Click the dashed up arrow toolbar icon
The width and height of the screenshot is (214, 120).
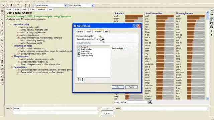click(26, 5)
